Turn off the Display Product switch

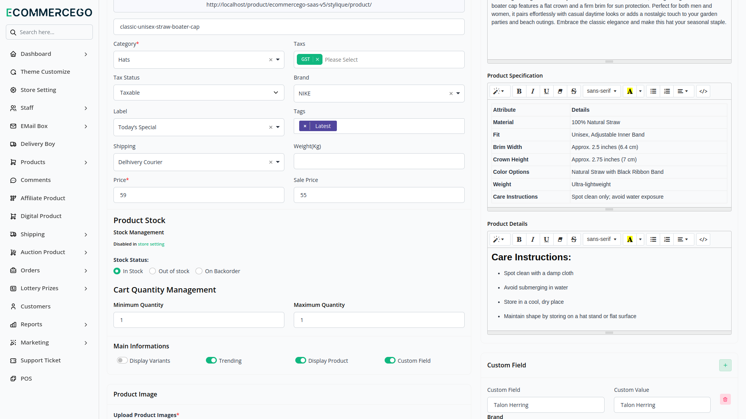pos(301,360)
